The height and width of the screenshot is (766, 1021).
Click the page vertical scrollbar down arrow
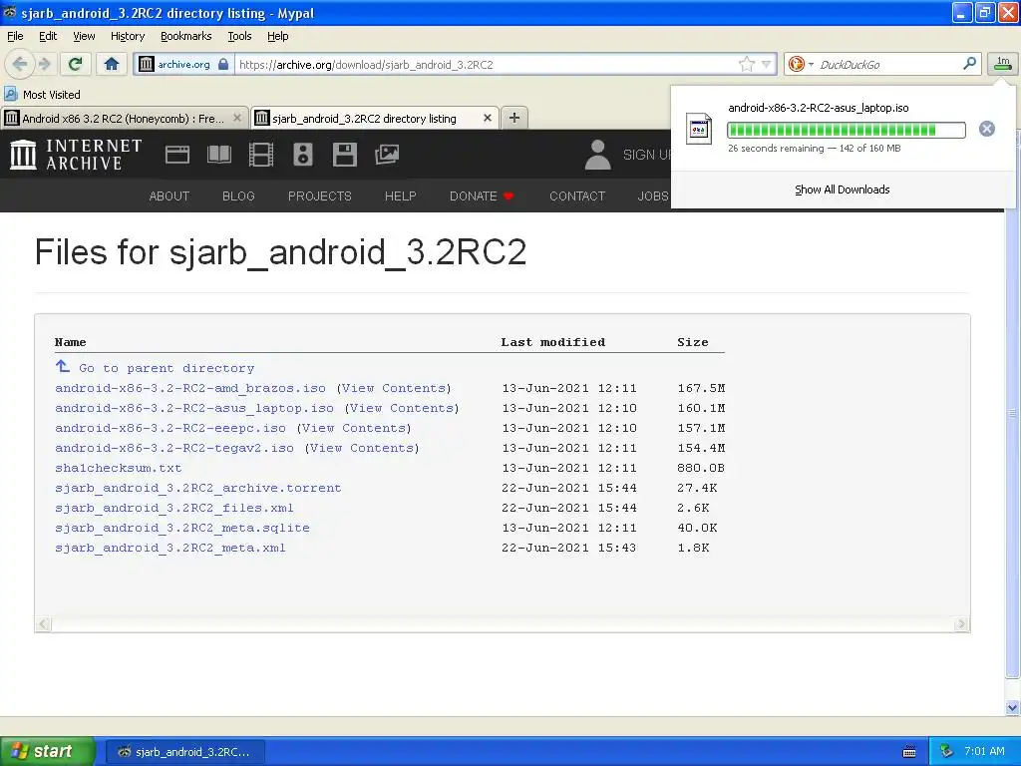point(1012,707)
